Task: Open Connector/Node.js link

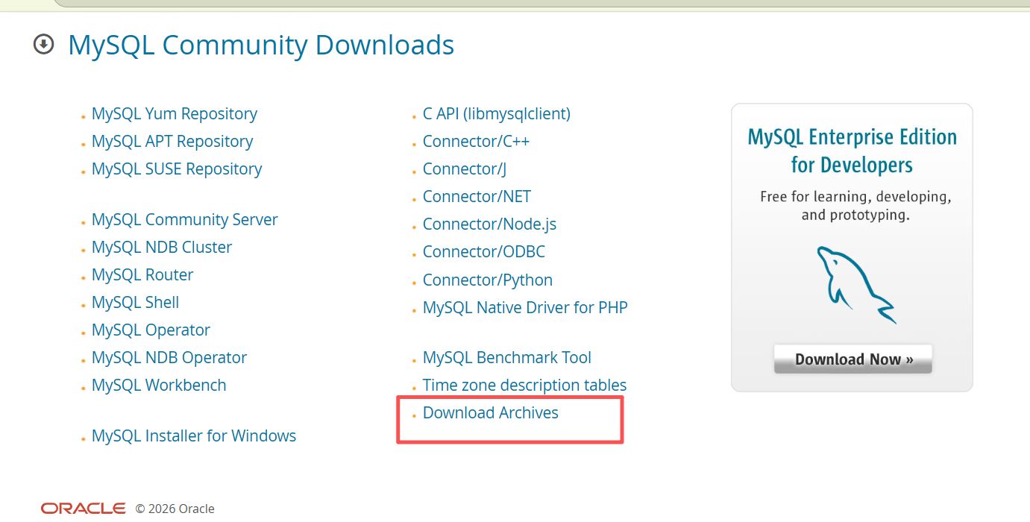Action: click(x=490, y=224)
